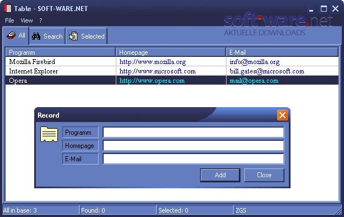Viewport: 344px width, 217px height.
Task: Click the binoculars icon on the Search tab
Action: coord(36,36)
